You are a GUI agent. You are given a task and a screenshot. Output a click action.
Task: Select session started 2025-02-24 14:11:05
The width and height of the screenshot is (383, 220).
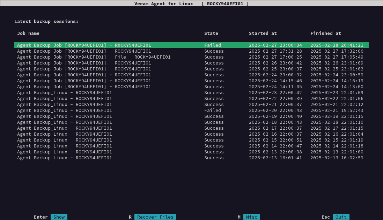(x=191, y=86)
